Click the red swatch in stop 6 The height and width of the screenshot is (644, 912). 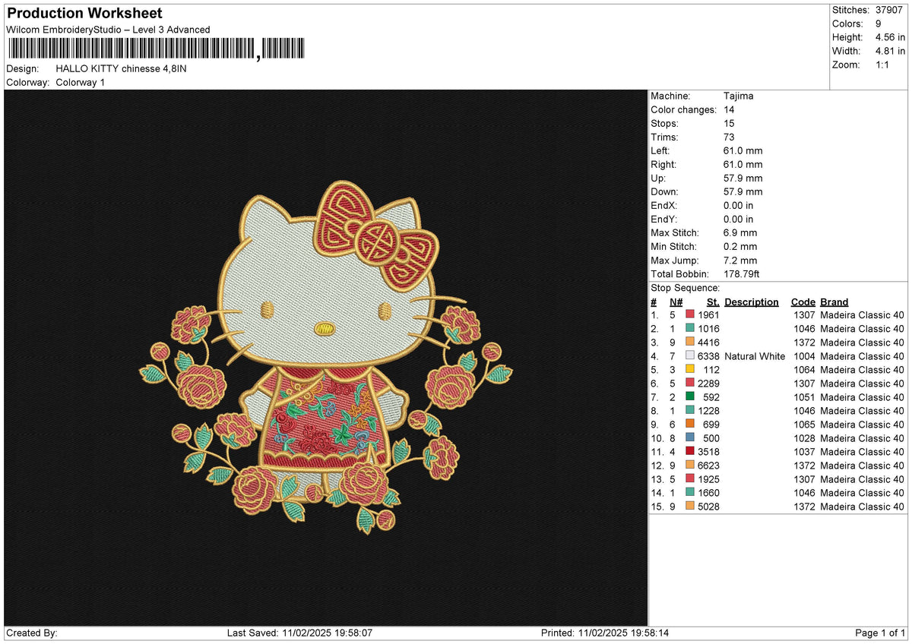coord(690,384)
